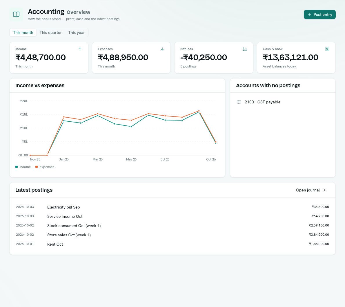Click the Cash & bank receipt icon
Image resolution: width=345 pixels, height=307 pixels.
(x=327, y=49)
